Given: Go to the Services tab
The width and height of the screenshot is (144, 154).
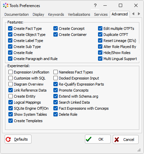Looking at the screenshot, I should pos(101,14).
